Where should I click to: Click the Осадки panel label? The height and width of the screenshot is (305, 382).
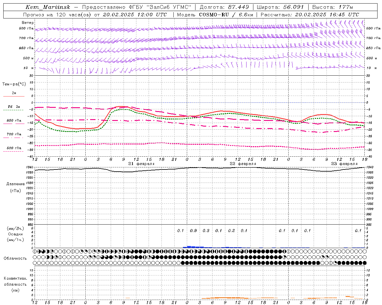[x=16, y=234]
